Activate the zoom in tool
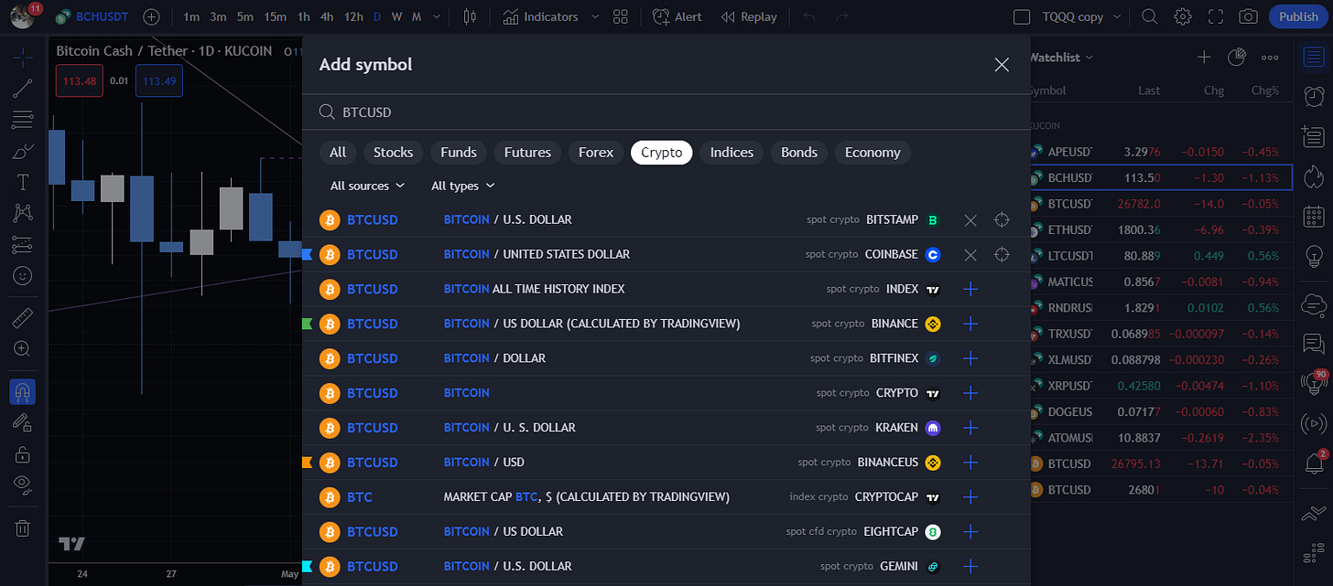Screen dimensions: 1333x586 tap(23, 349)
